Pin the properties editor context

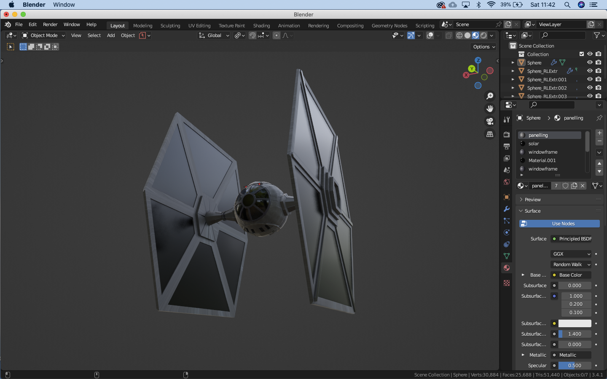pyautogui.click(x=599, y=118)
